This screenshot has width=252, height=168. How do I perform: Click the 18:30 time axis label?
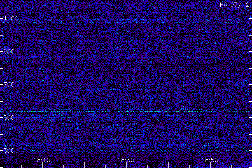tap(126, 160)
